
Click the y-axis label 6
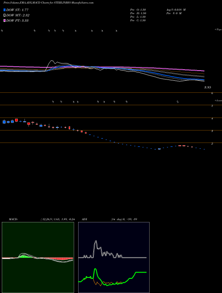click(x=212, y=93)
